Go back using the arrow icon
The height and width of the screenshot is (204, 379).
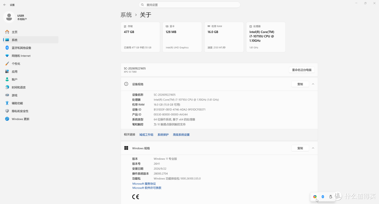tap(5, 5)
